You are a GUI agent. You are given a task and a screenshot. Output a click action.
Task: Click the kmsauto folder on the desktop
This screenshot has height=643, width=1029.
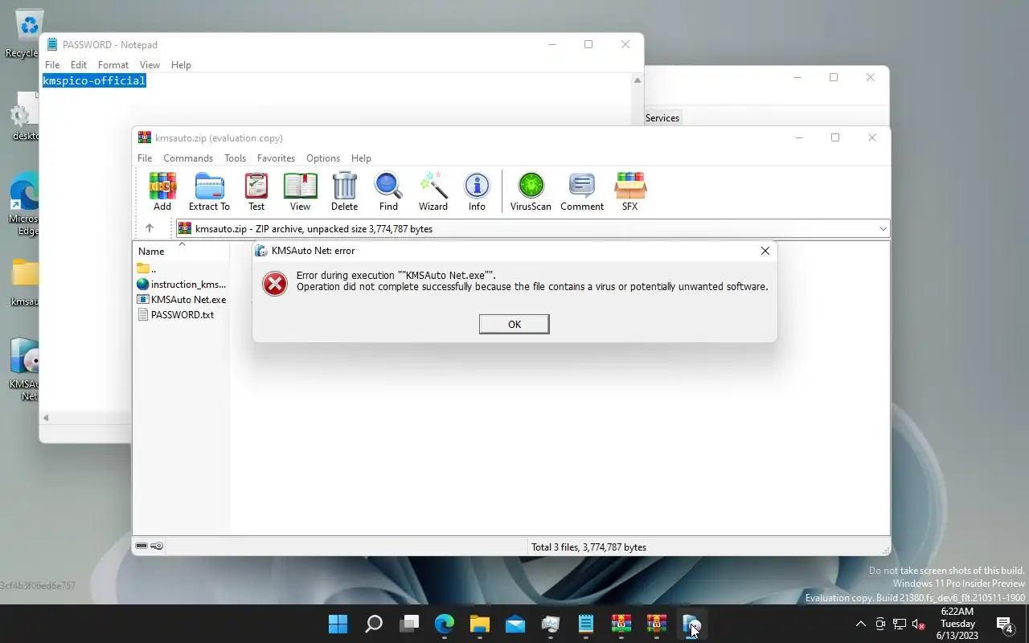click(24, 282)
